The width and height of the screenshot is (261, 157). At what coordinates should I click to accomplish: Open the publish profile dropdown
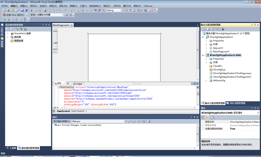62,15
